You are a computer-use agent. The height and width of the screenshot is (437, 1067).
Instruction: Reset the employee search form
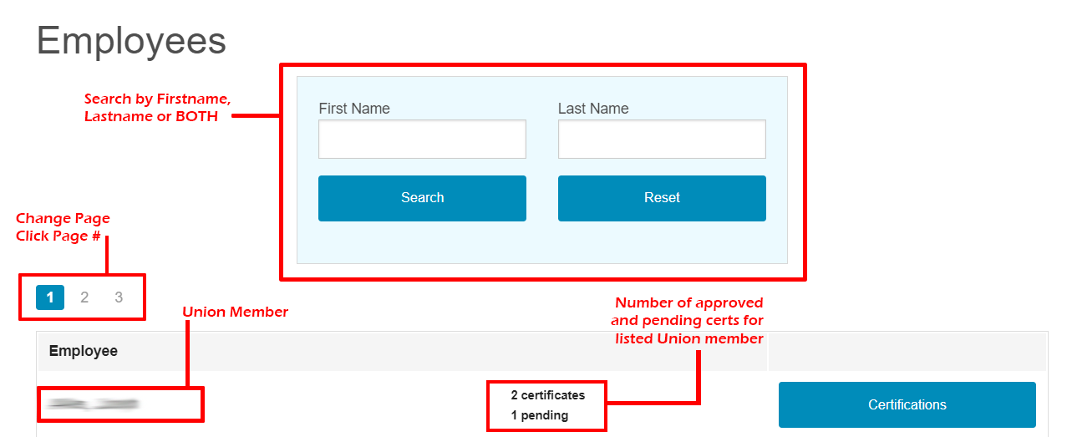tap(662, 198)
